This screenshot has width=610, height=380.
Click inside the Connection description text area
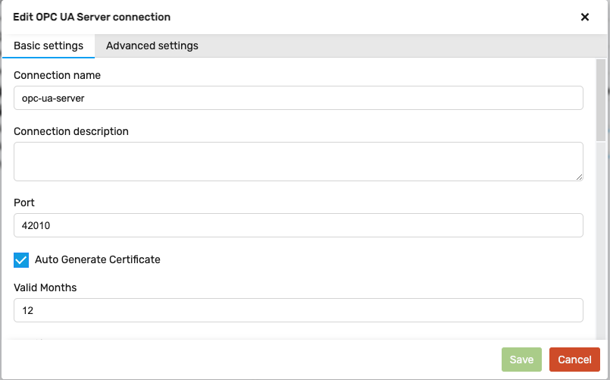click(299, 162)
